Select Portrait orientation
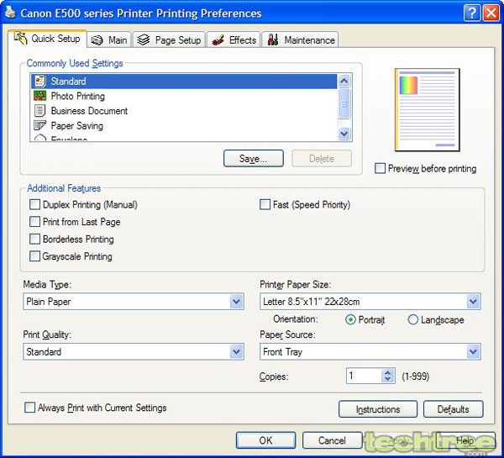The image size is (504, 458). (x=350, y=319)
